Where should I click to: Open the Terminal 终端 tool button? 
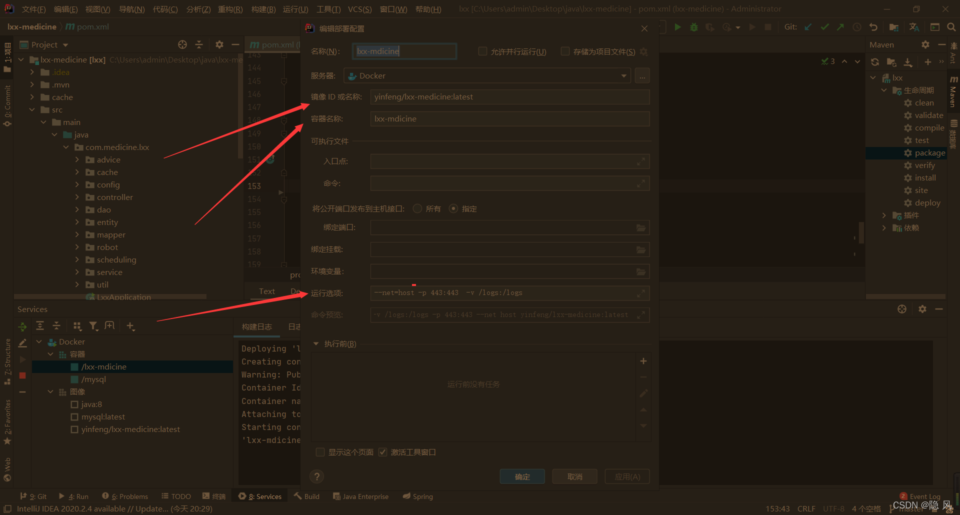coord(214,496)
